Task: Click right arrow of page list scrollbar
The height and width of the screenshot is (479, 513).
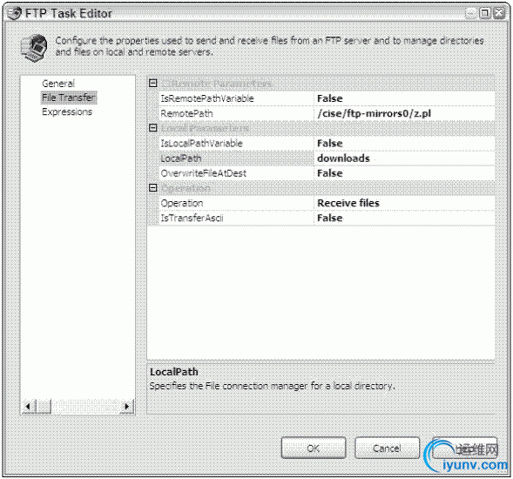Action: click(127, 407)
